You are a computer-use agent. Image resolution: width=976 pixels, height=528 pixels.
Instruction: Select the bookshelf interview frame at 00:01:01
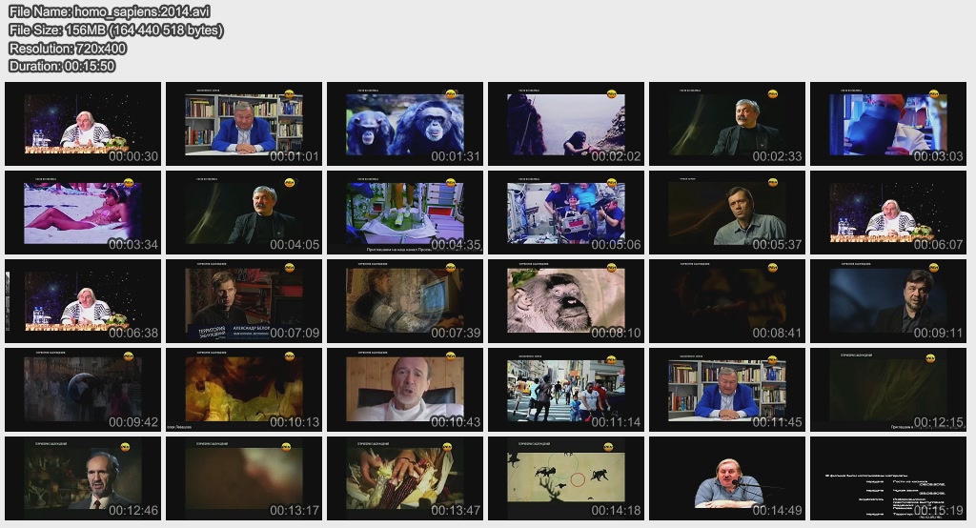tap(244, 124)
